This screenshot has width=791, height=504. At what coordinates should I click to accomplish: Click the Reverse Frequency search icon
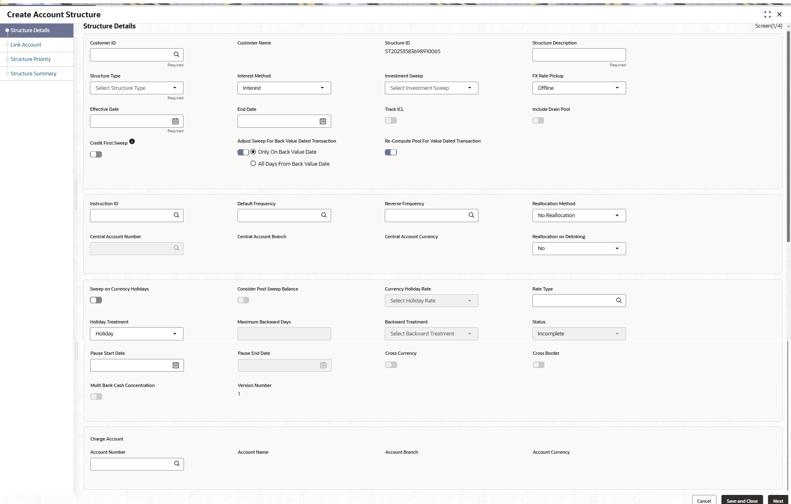(471, 215)
